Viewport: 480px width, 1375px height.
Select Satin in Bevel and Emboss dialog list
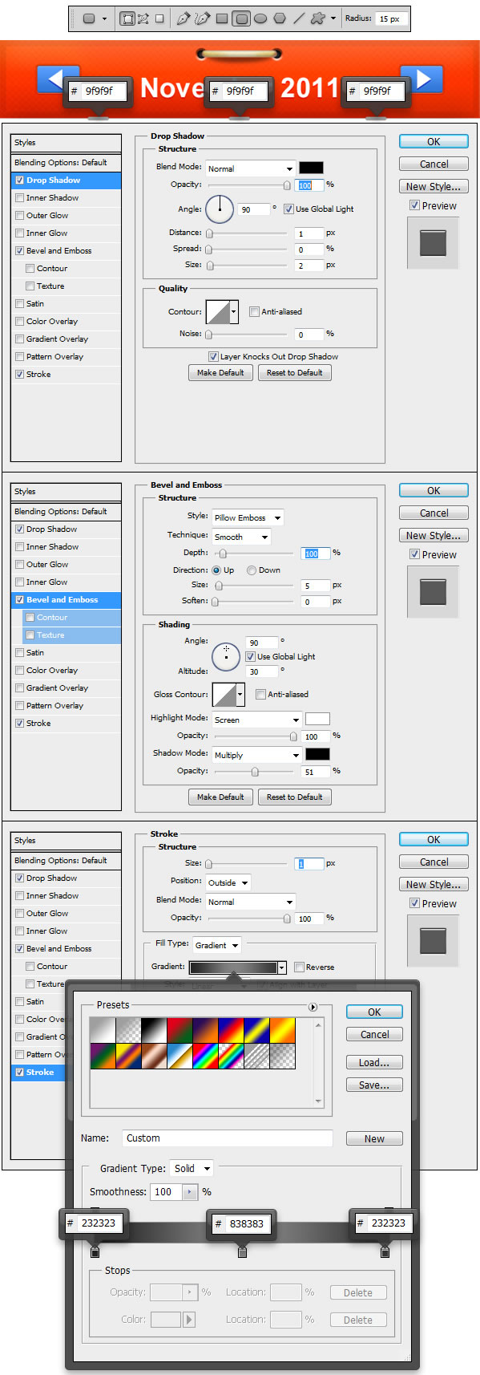pos(67,653)
